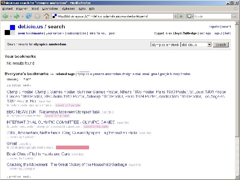Click the search button next to the dropdown
The height and width of the screenshot is (180, 240).
point(221,45)
